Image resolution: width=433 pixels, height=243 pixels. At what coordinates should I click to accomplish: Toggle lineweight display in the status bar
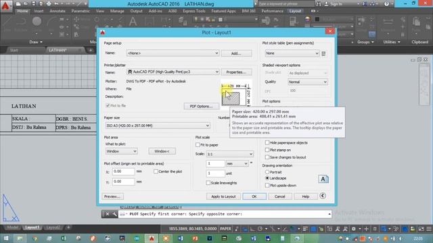(305, 229)
